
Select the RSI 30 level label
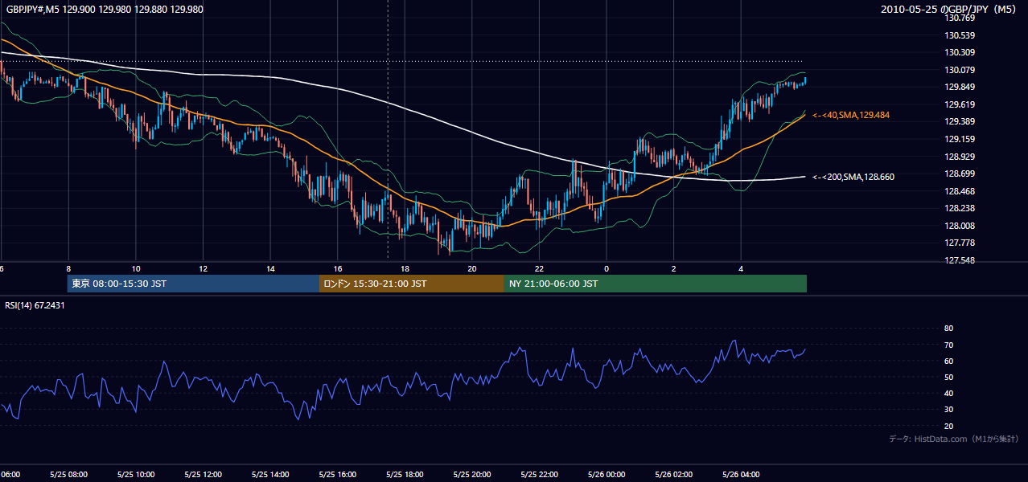click(x=948, y=410)
